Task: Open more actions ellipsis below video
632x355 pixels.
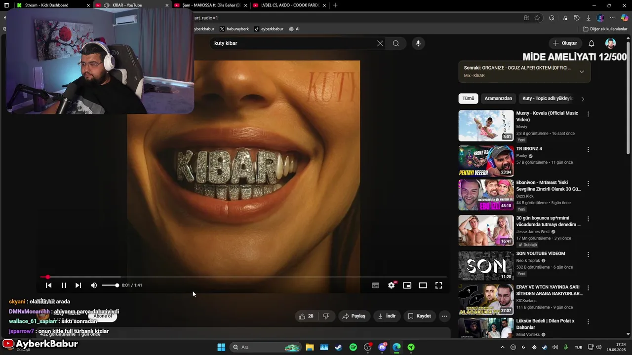Action: [x=444, y=316]
